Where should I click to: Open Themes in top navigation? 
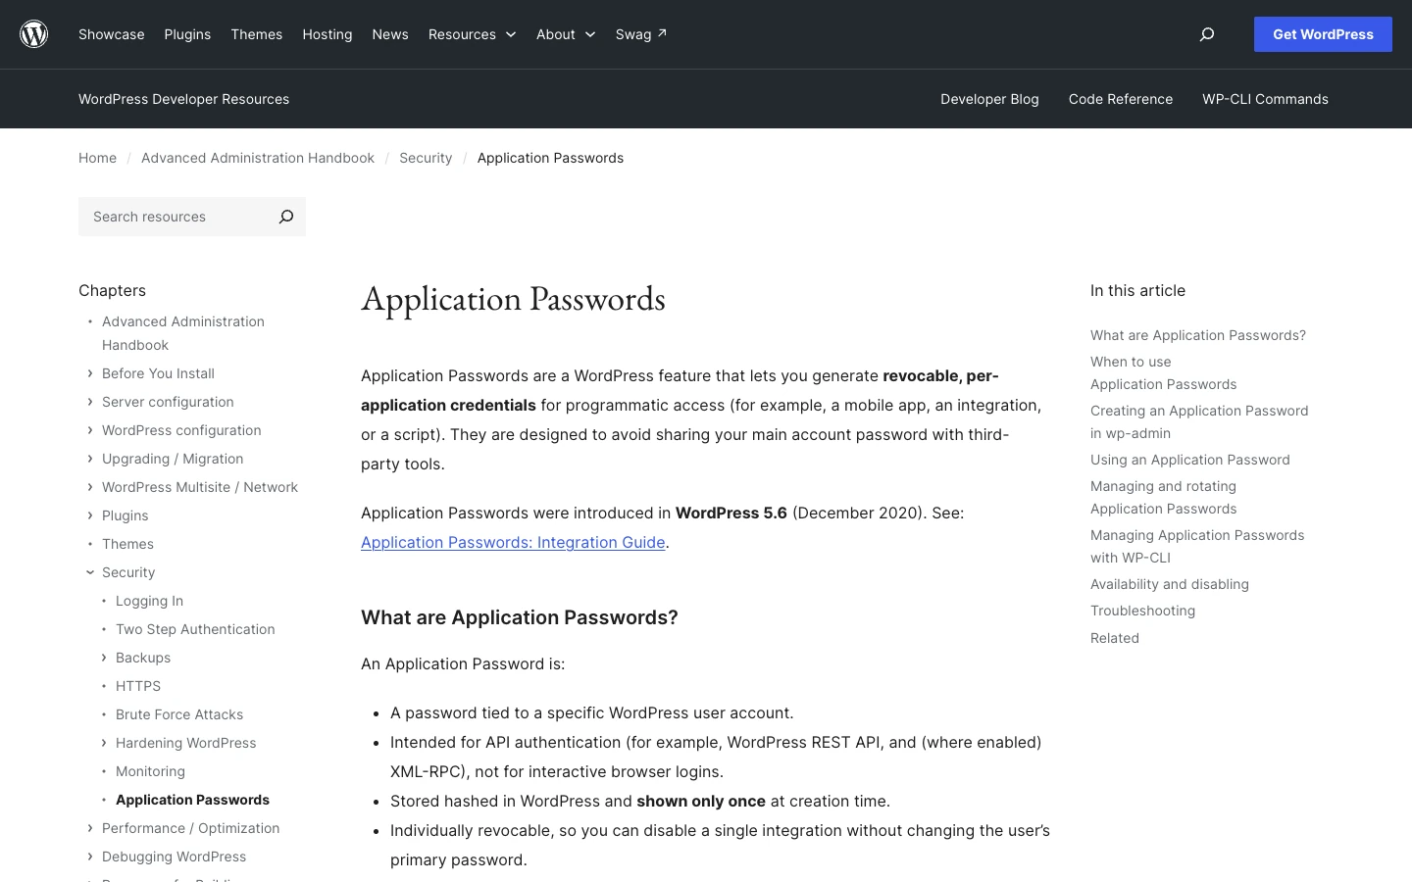click(257, 34)
